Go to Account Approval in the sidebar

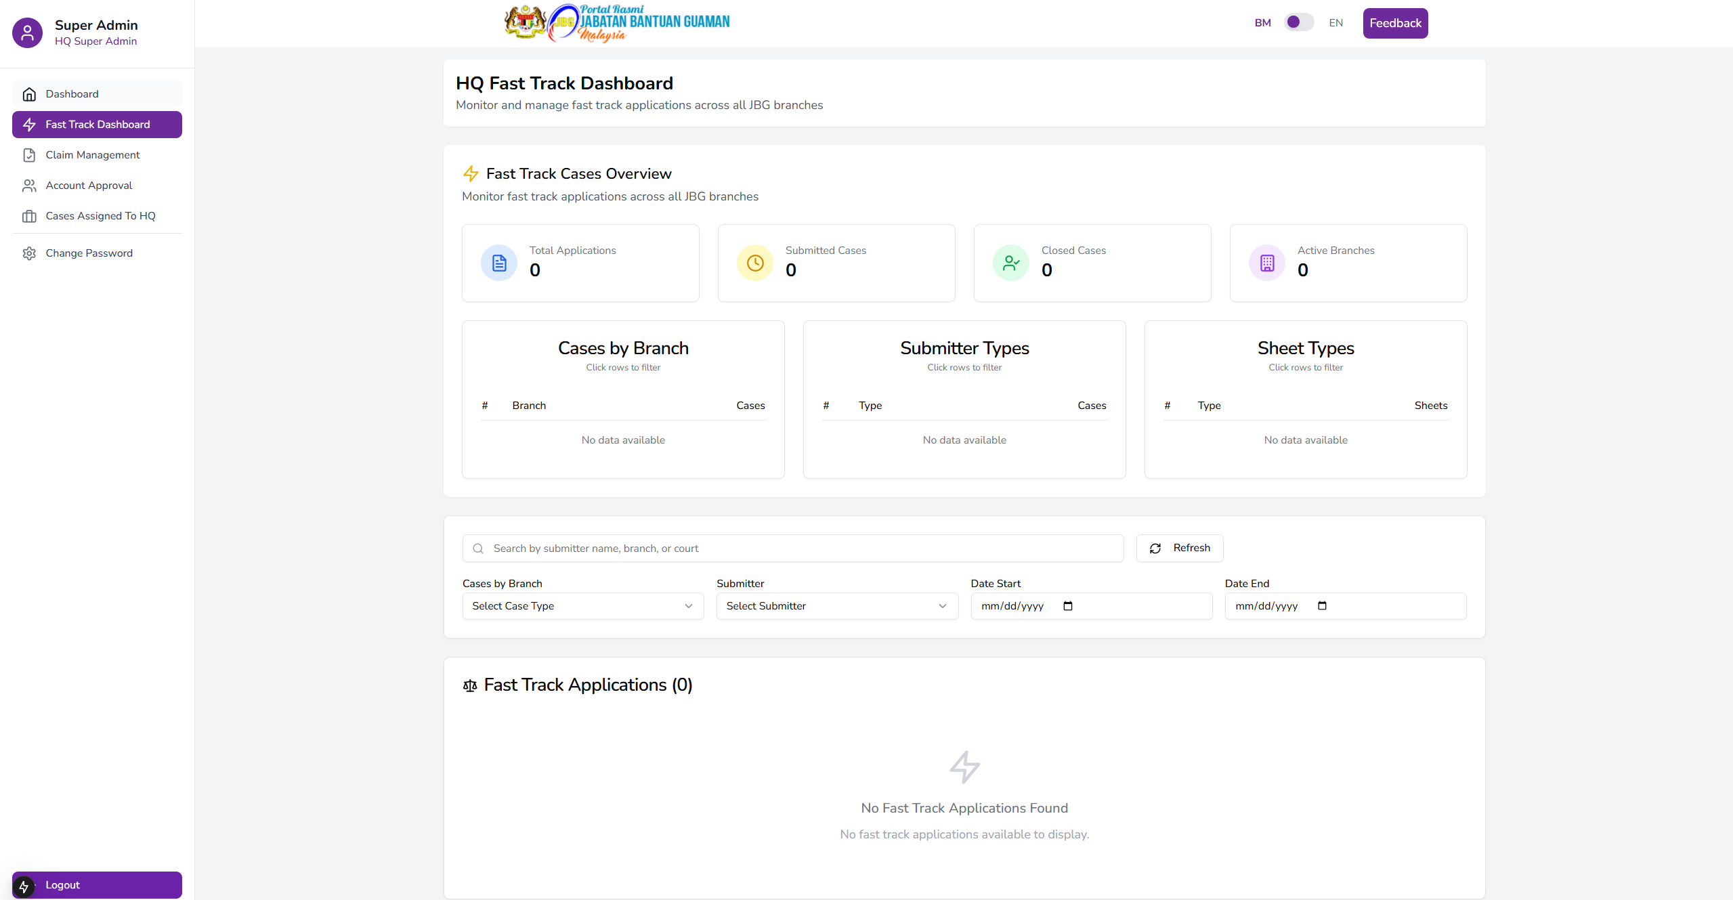click(x=89, y=186)
